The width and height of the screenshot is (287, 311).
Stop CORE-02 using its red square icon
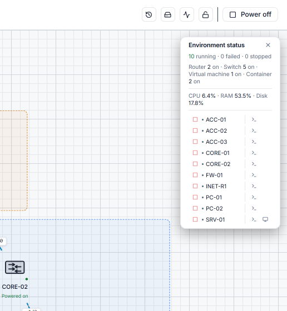coord(195,164)
